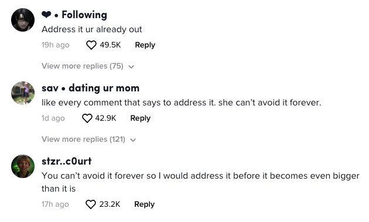369x222 pixels.
Task: Like sav's comment via its heart icon
Action: click(x=87, y=118)
